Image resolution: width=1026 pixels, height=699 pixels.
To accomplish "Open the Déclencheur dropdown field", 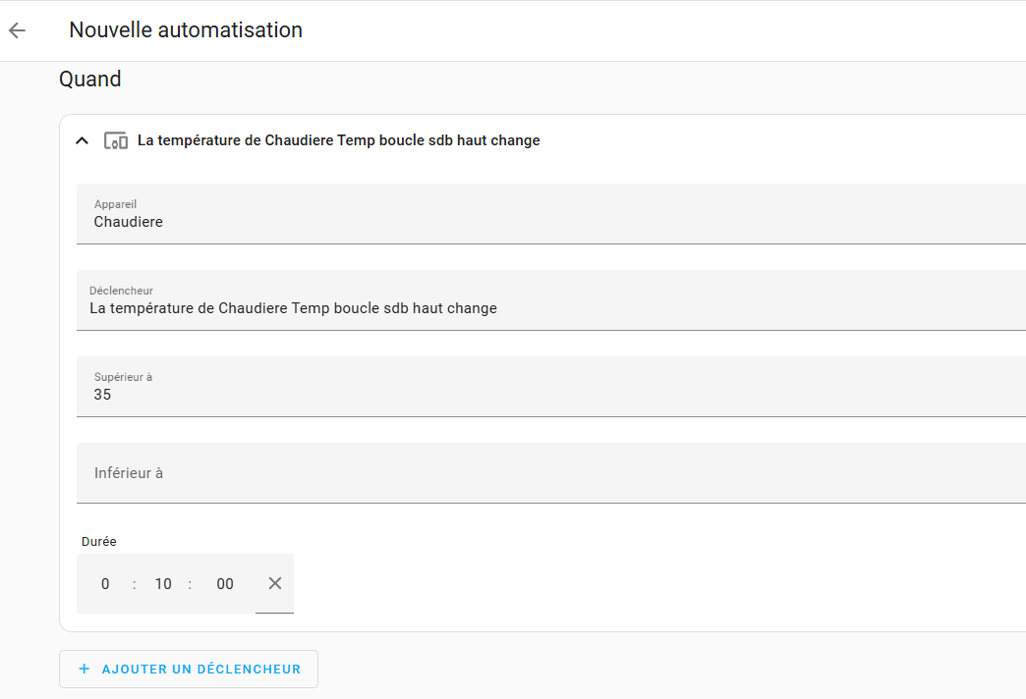I will [551, 300].
